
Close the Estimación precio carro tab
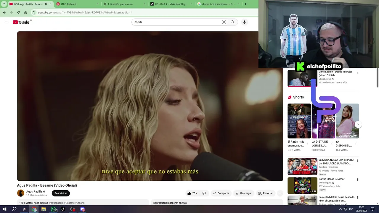pos(144,4)
